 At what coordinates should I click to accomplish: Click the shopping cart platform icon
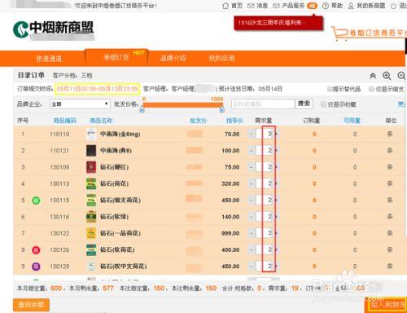coord(339,33)
